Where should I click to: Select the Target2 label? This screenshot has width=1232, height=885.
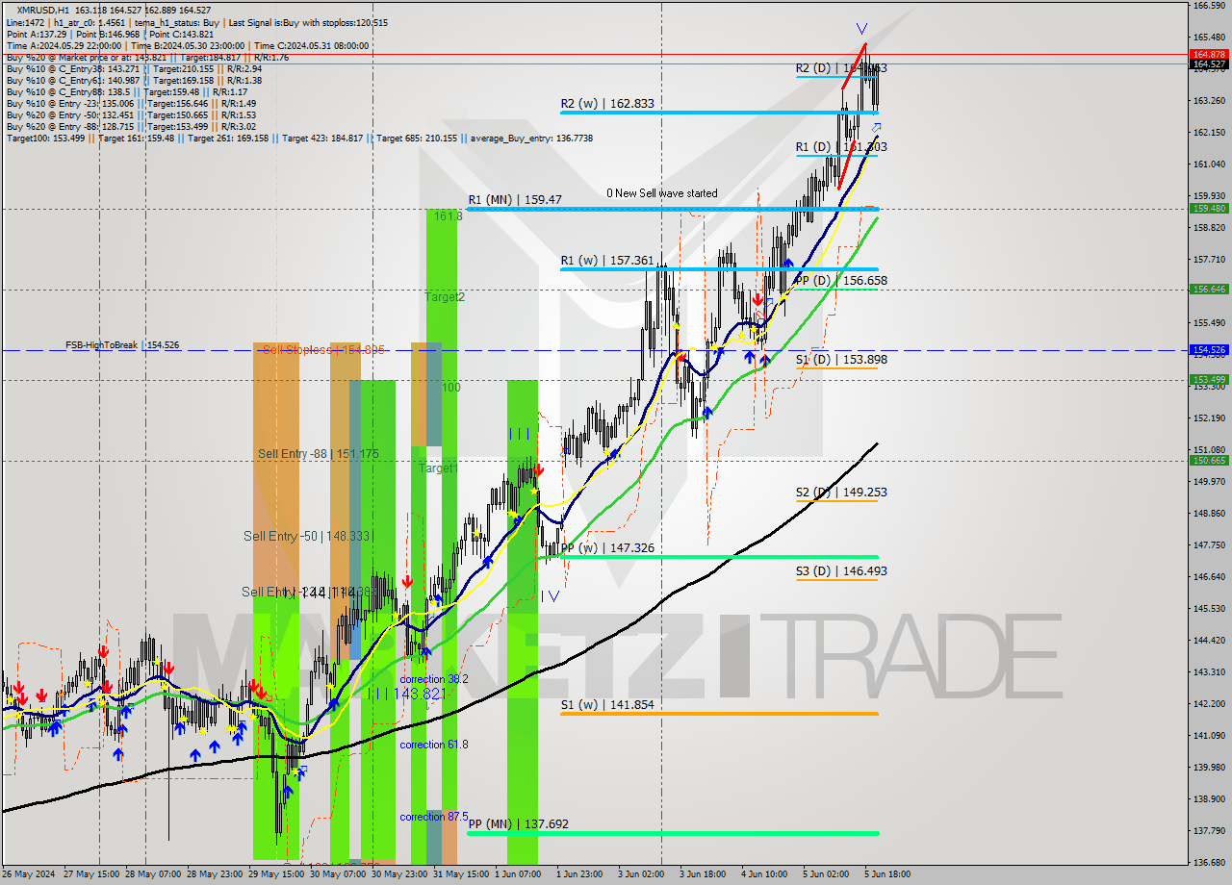coord(445,297)
